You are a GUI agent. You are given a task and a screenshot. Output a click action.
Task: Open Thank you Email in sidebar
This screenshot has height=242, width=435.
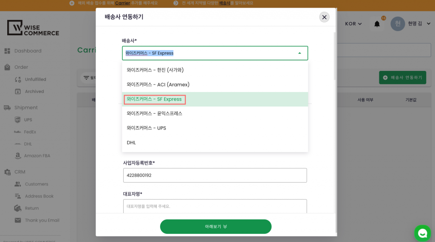pyautogui.click(x=42, y=220)
